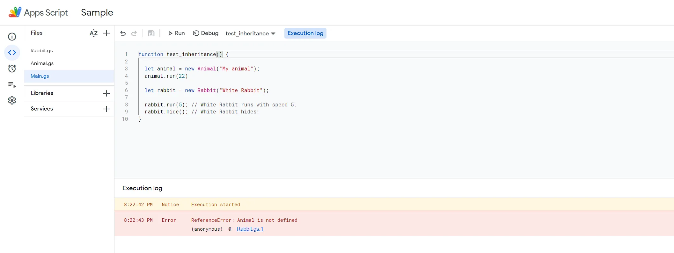Save project with the floppy disk icon
The height and width of the screenshot is (253, 674).
(151, 33)
